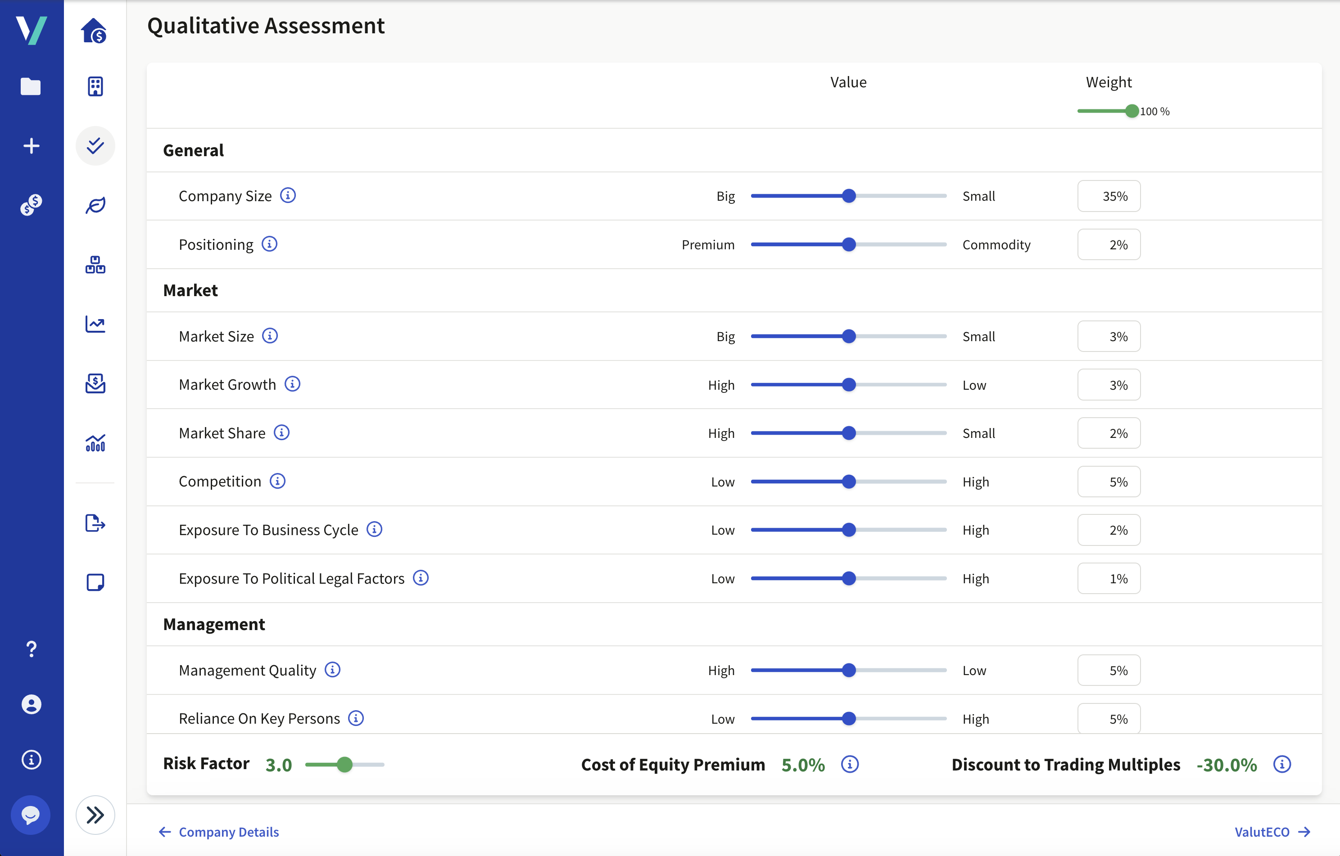
Task: Open the qualitative assessment checklist icon
Action: 95,146
